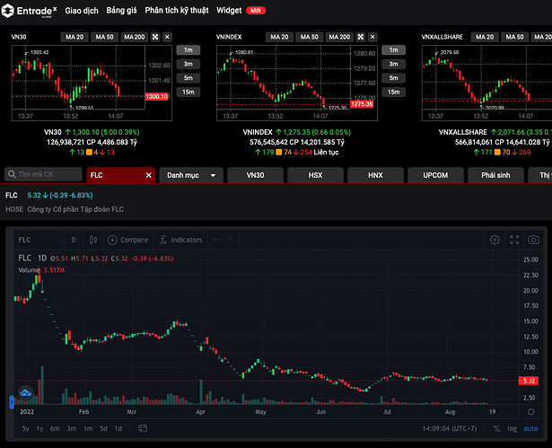Take a chart snapshot with camera icon
Viewport: 552px width, 448px height.
pyautogui.click(x=534, y=240)
